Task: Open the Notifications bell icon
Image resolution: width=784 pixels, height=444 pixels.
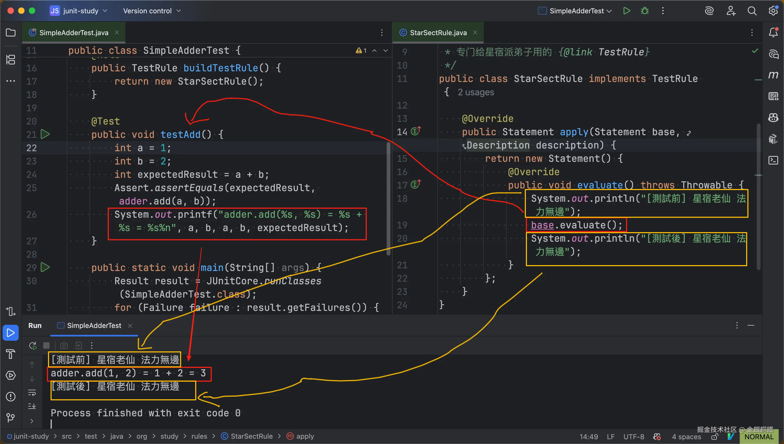Action: coord(773,32)
